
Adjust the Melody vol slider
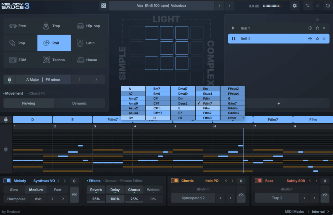[74, 195]
